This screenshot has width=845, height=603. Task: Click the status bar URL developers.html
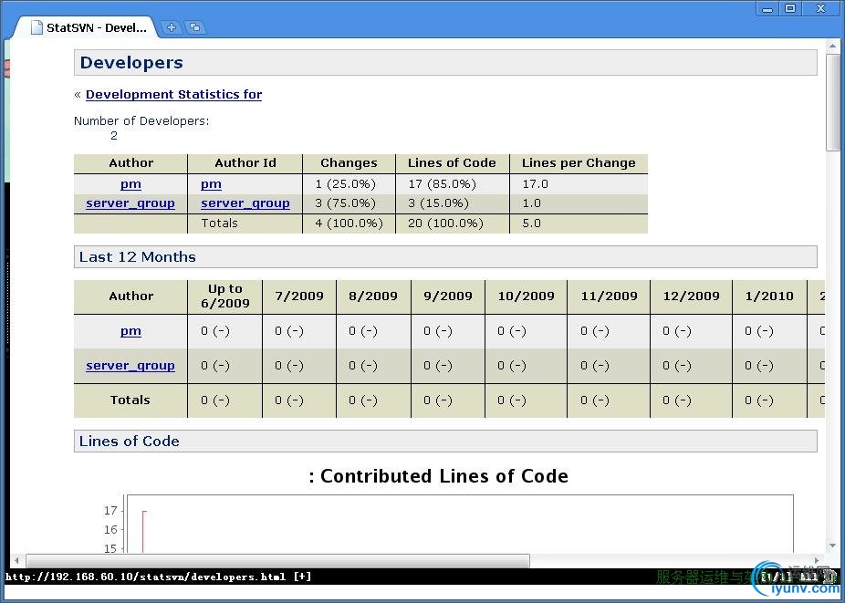point(145,577)
